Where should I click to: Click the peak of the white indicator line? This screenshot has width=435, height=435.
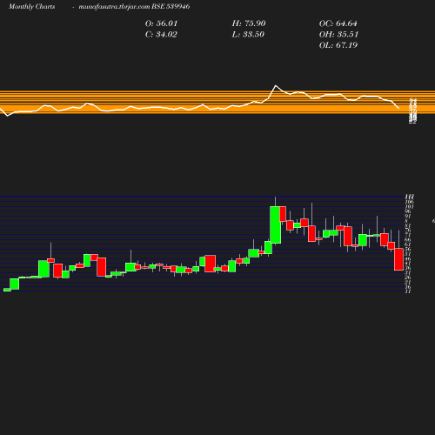[276, 85]
